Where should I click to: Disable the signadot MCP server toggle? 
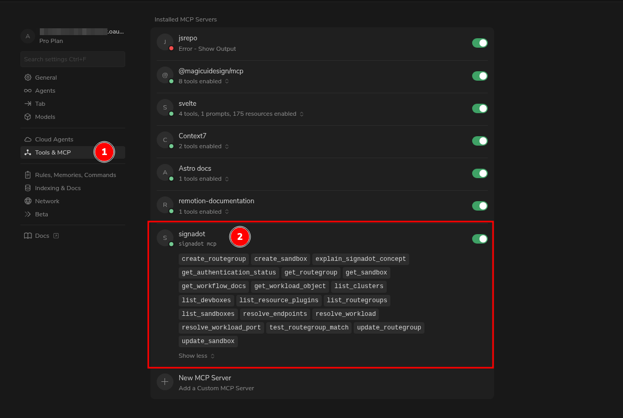pos(479,238)
